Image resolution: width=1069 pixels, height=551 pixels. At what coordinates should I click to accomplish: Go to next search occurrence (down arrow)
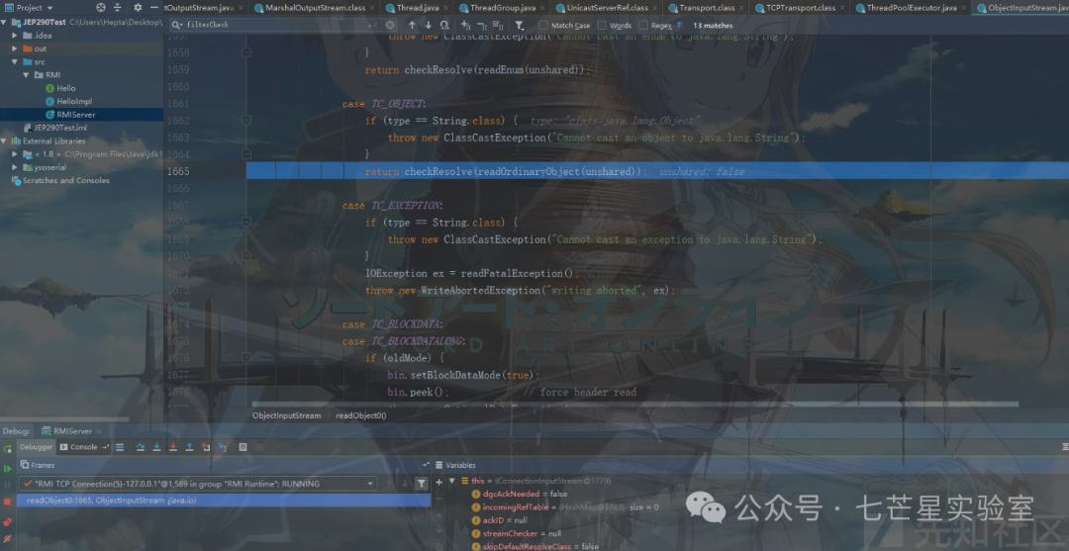[x=429, y=25]
